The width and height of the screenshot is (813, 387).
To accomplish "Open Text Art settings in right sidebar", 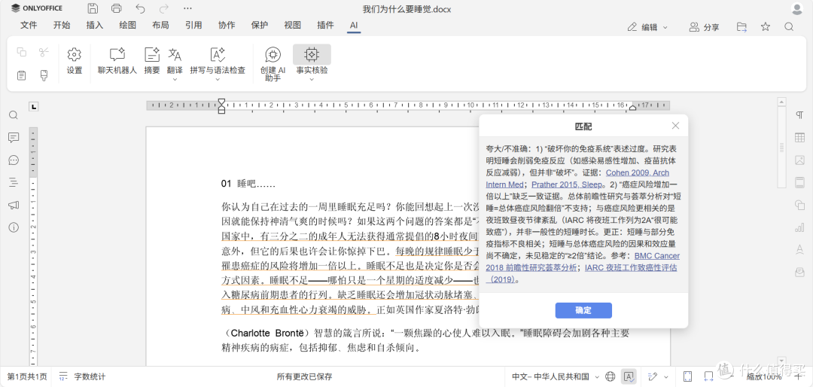I will click(x=799, y=249).
